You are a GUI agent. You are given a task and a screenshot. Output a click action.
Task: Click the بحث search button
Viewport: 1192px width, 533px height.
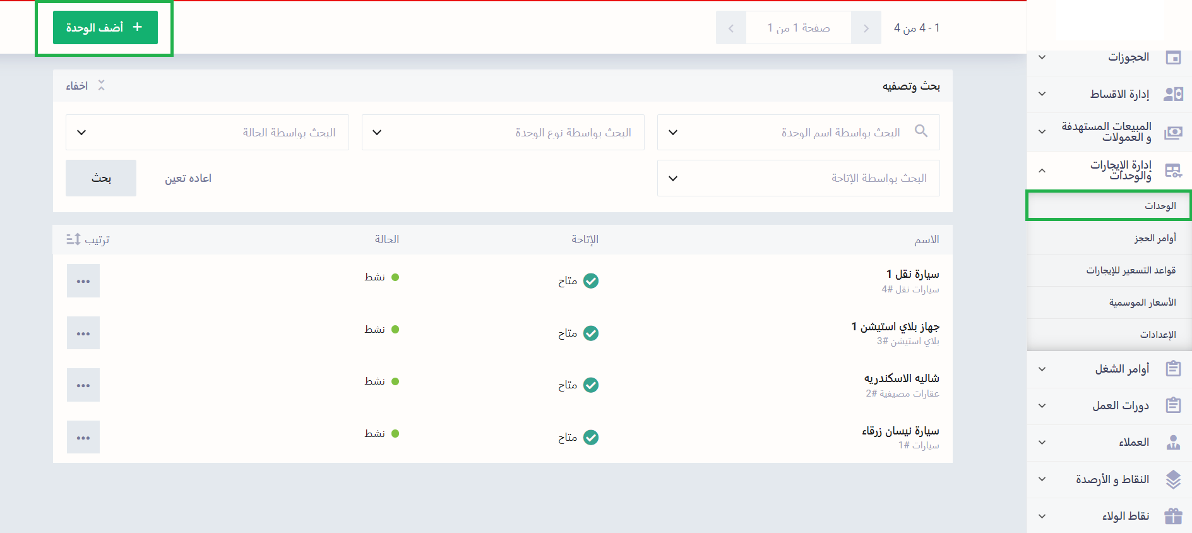101,178
